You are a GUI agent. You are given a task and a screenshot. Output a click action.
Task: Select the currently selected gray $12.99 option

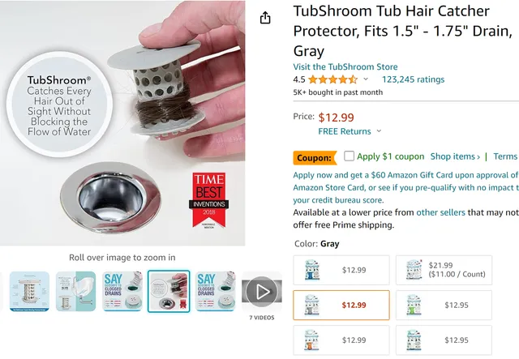[341, 305]
